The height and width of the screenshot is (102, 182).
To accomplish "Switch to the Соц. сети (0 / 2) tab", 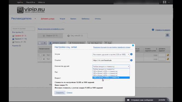I will [75, 36].
